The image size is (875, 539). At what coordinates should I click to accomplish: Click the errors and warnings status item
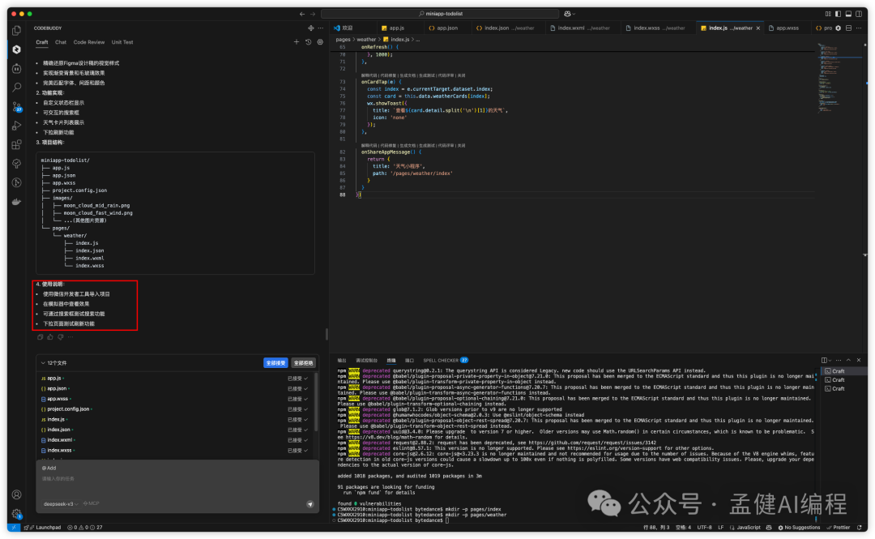click(x=85, y=528)
